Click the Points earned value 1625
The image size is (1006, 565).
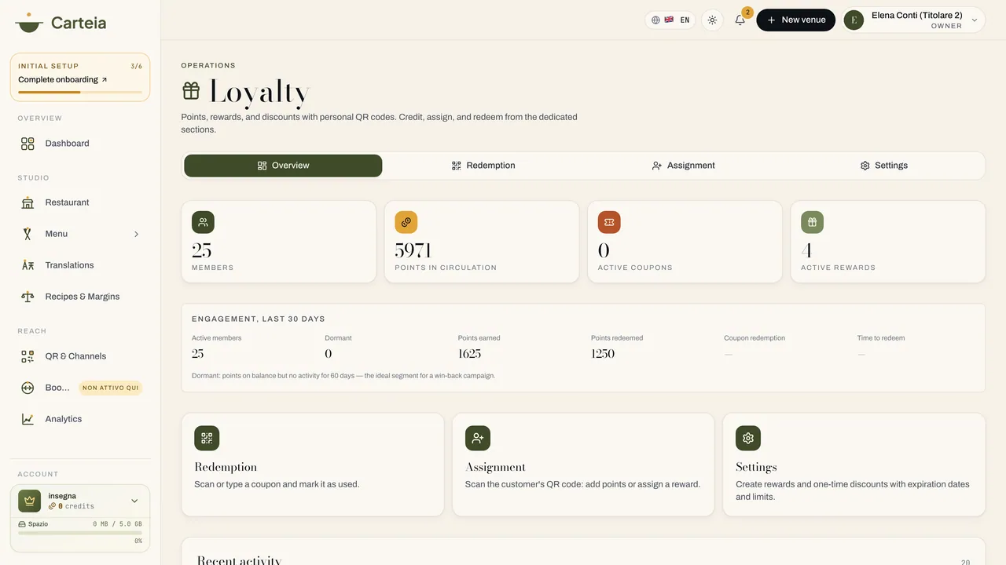click(x=470, y=354)
